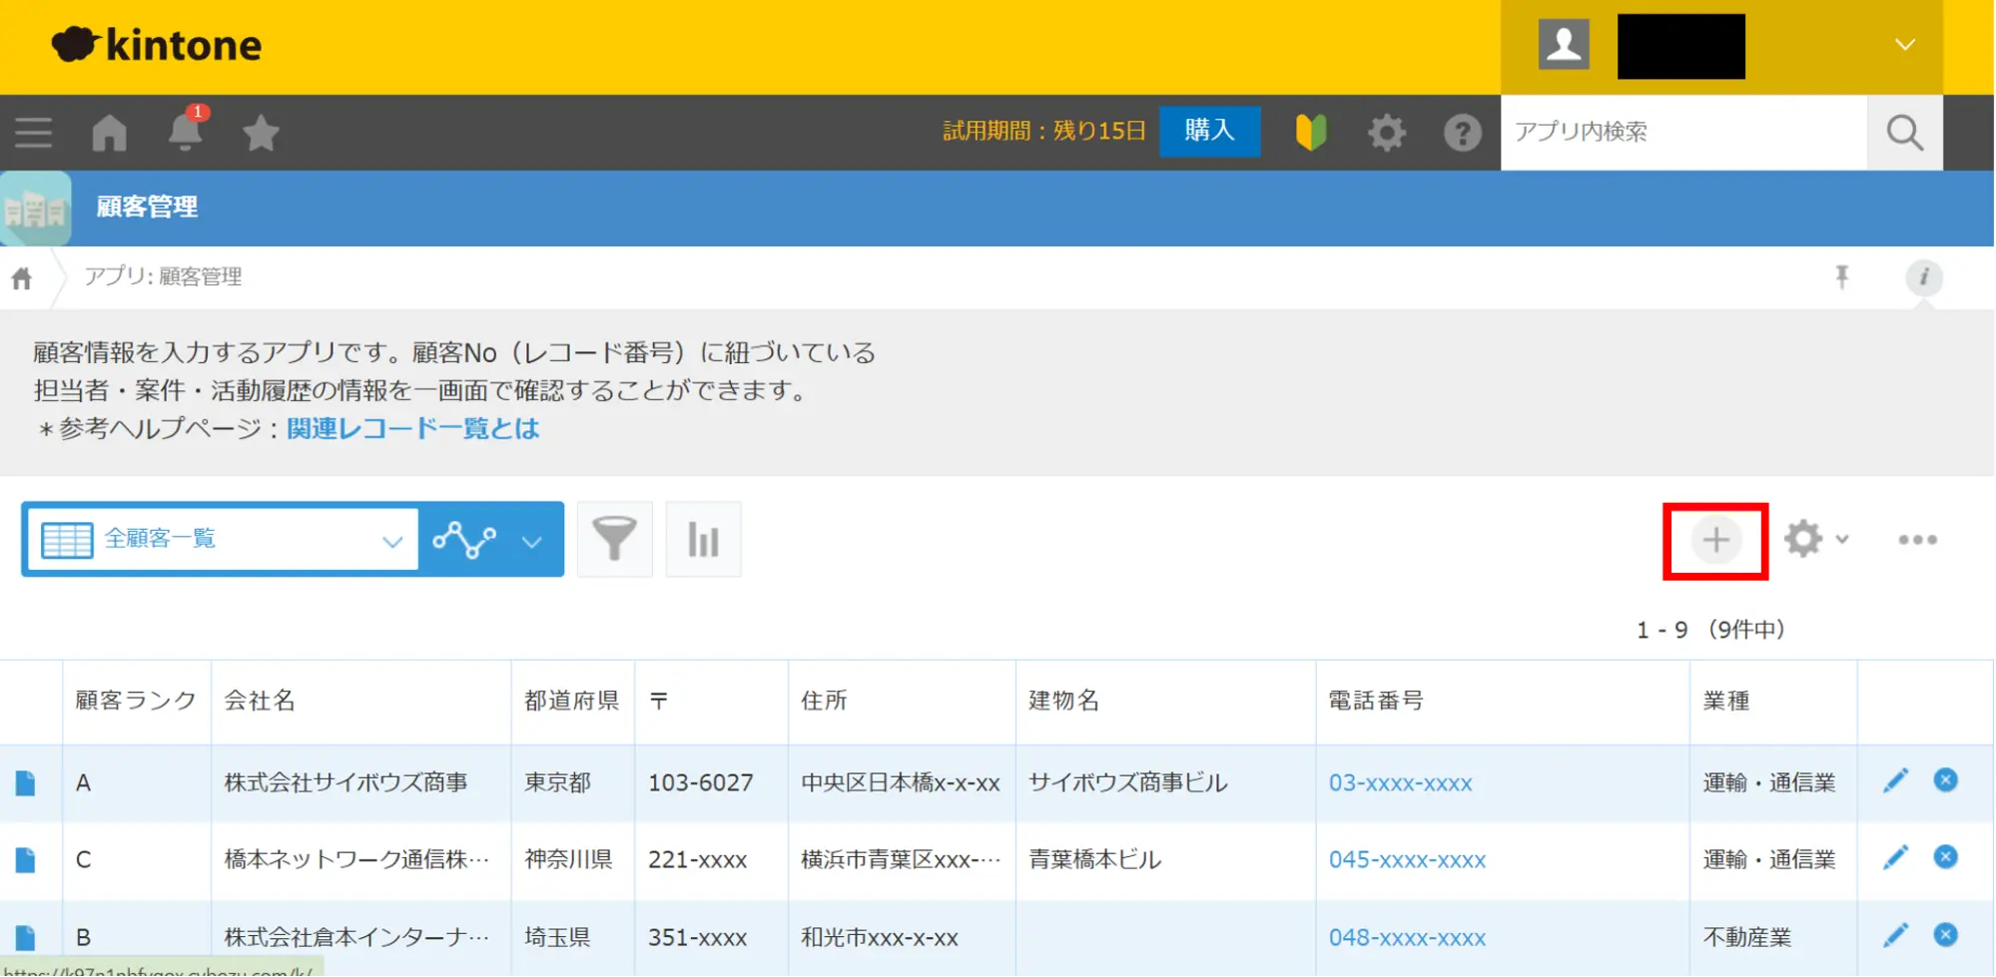This screenshot has width=1996, height=977.
Task: Delete the 橋本ネットワーク通信 record
Action: pos(1945,857)
